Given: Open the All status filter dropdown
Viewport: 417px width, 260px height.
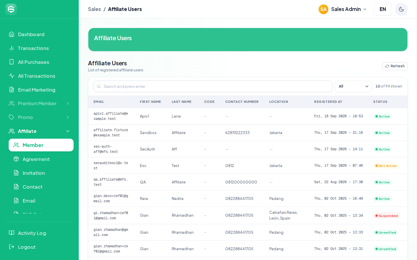Looking at the screenshot, I should (353, 86).
